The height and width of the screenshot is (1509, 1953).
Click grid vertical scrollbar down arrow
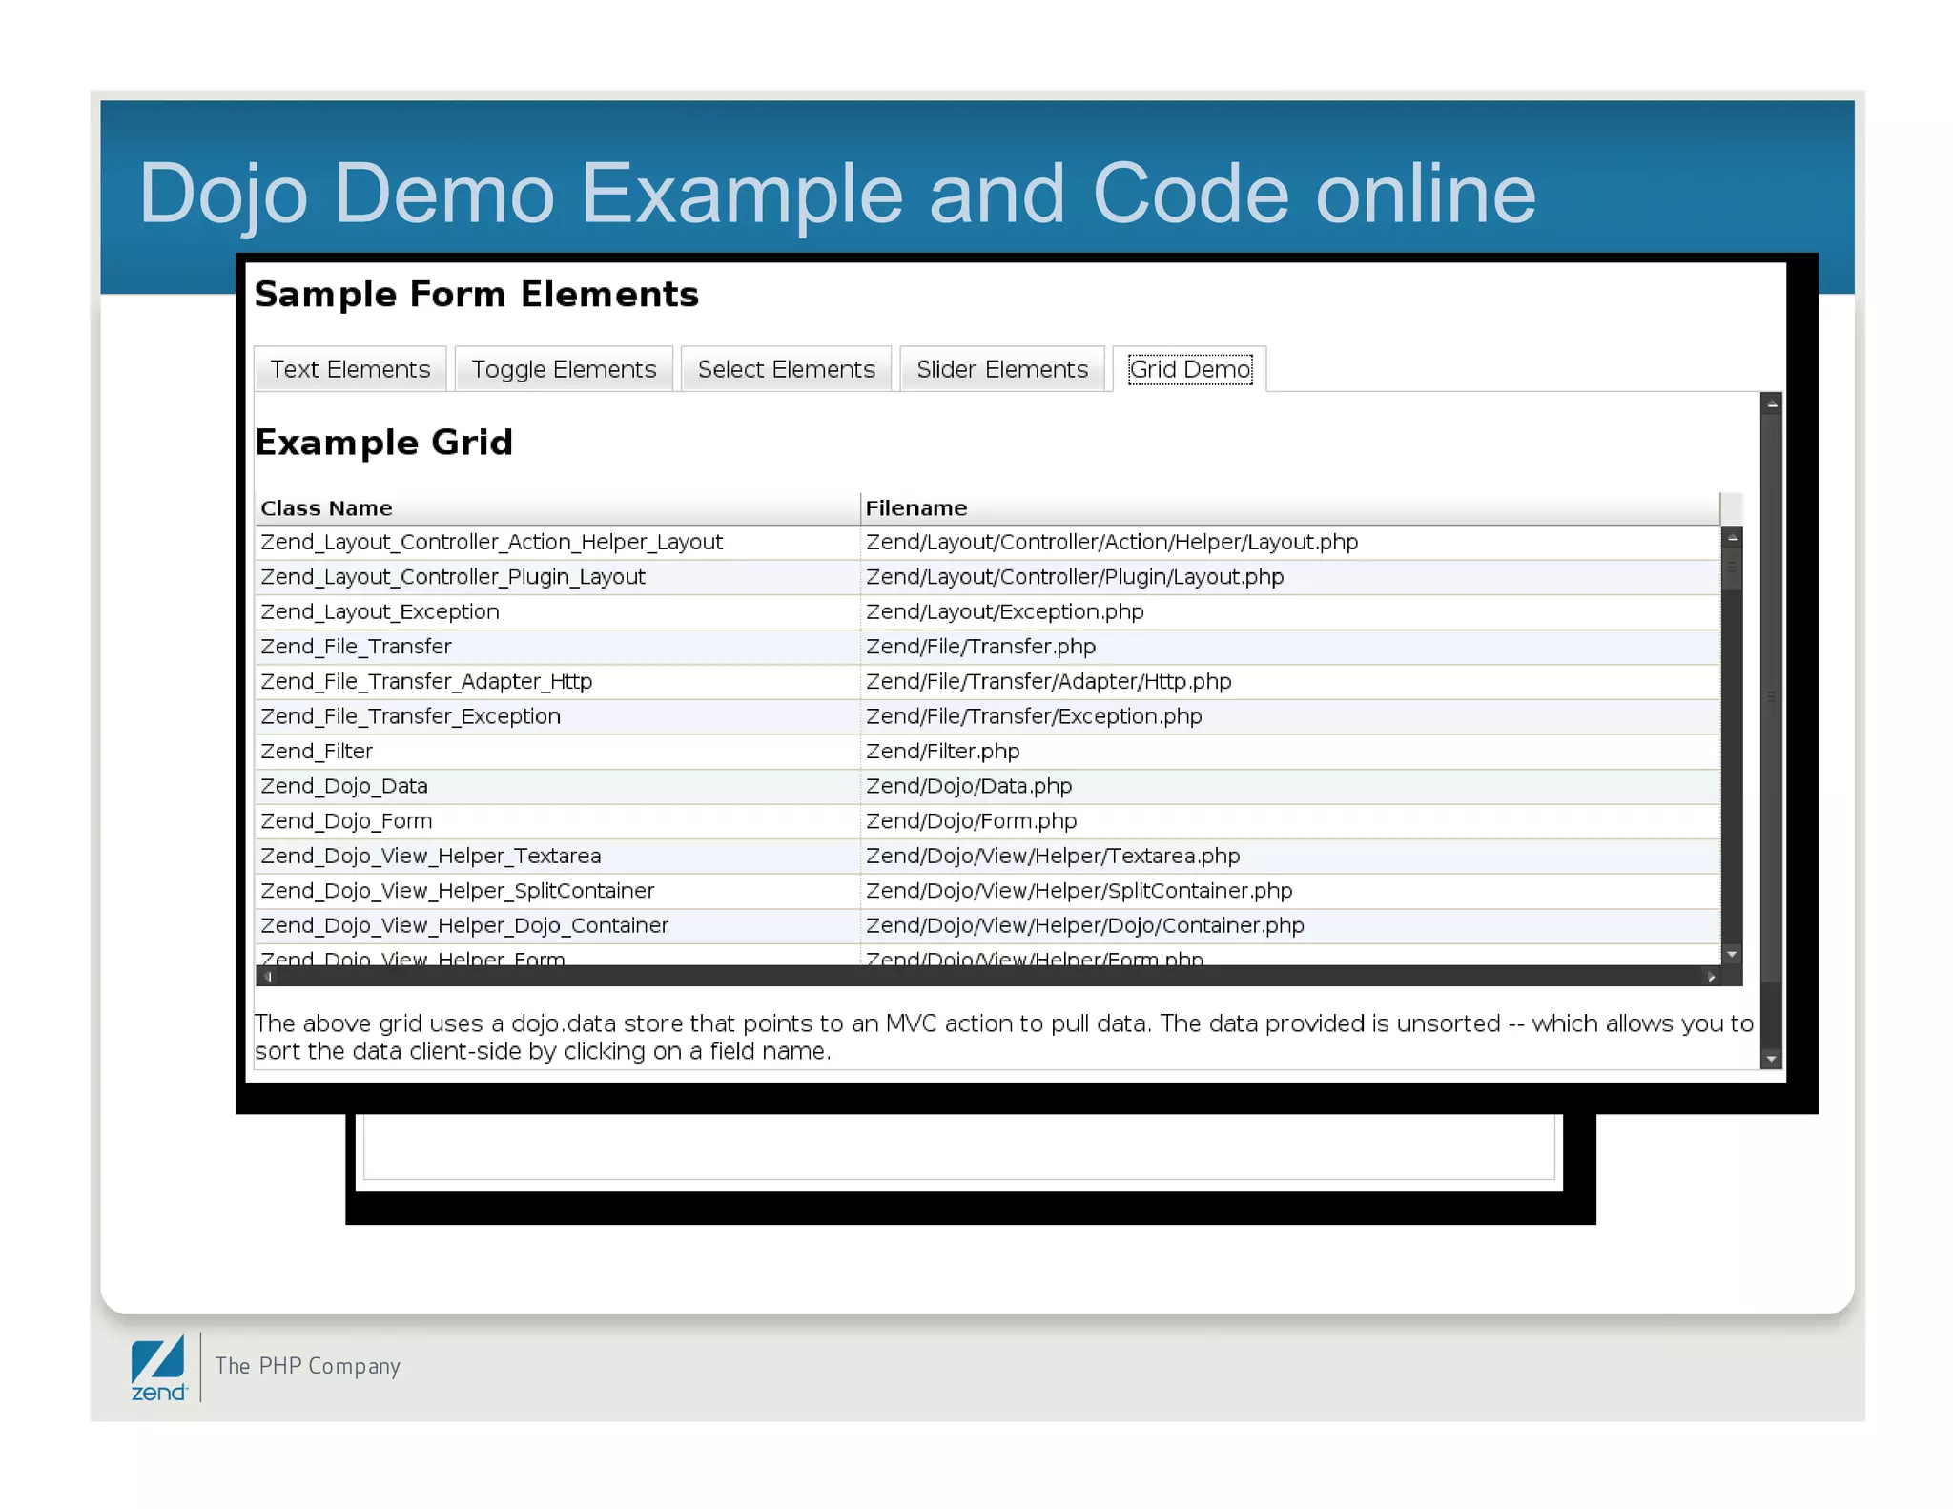(x=1733, y=954)
